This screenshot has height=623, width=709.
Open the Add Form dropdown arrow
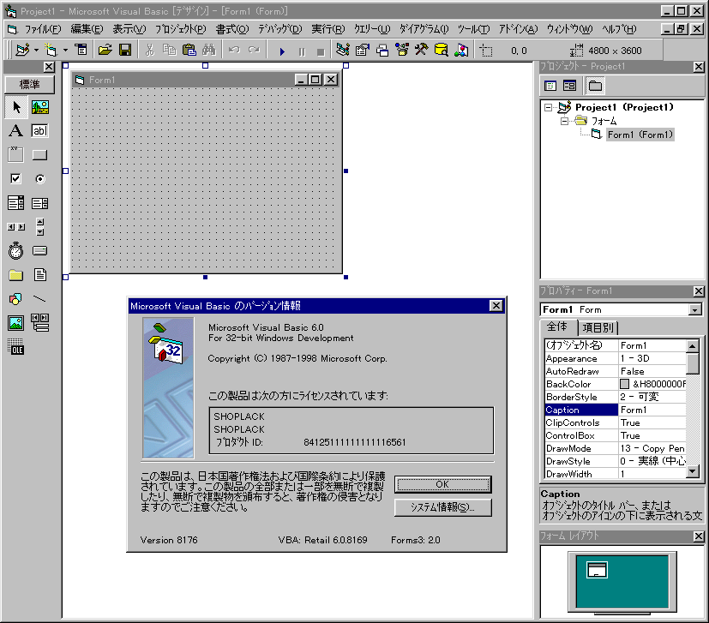point(65,51)
